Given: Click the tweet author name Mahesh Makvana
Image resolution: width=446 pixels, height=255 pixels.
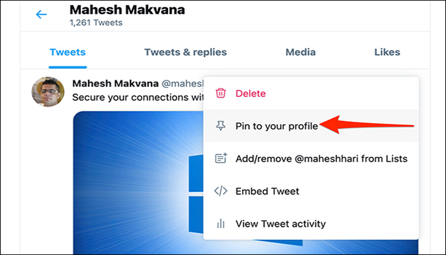Looking at the screenshot, I should coord(119,84).
